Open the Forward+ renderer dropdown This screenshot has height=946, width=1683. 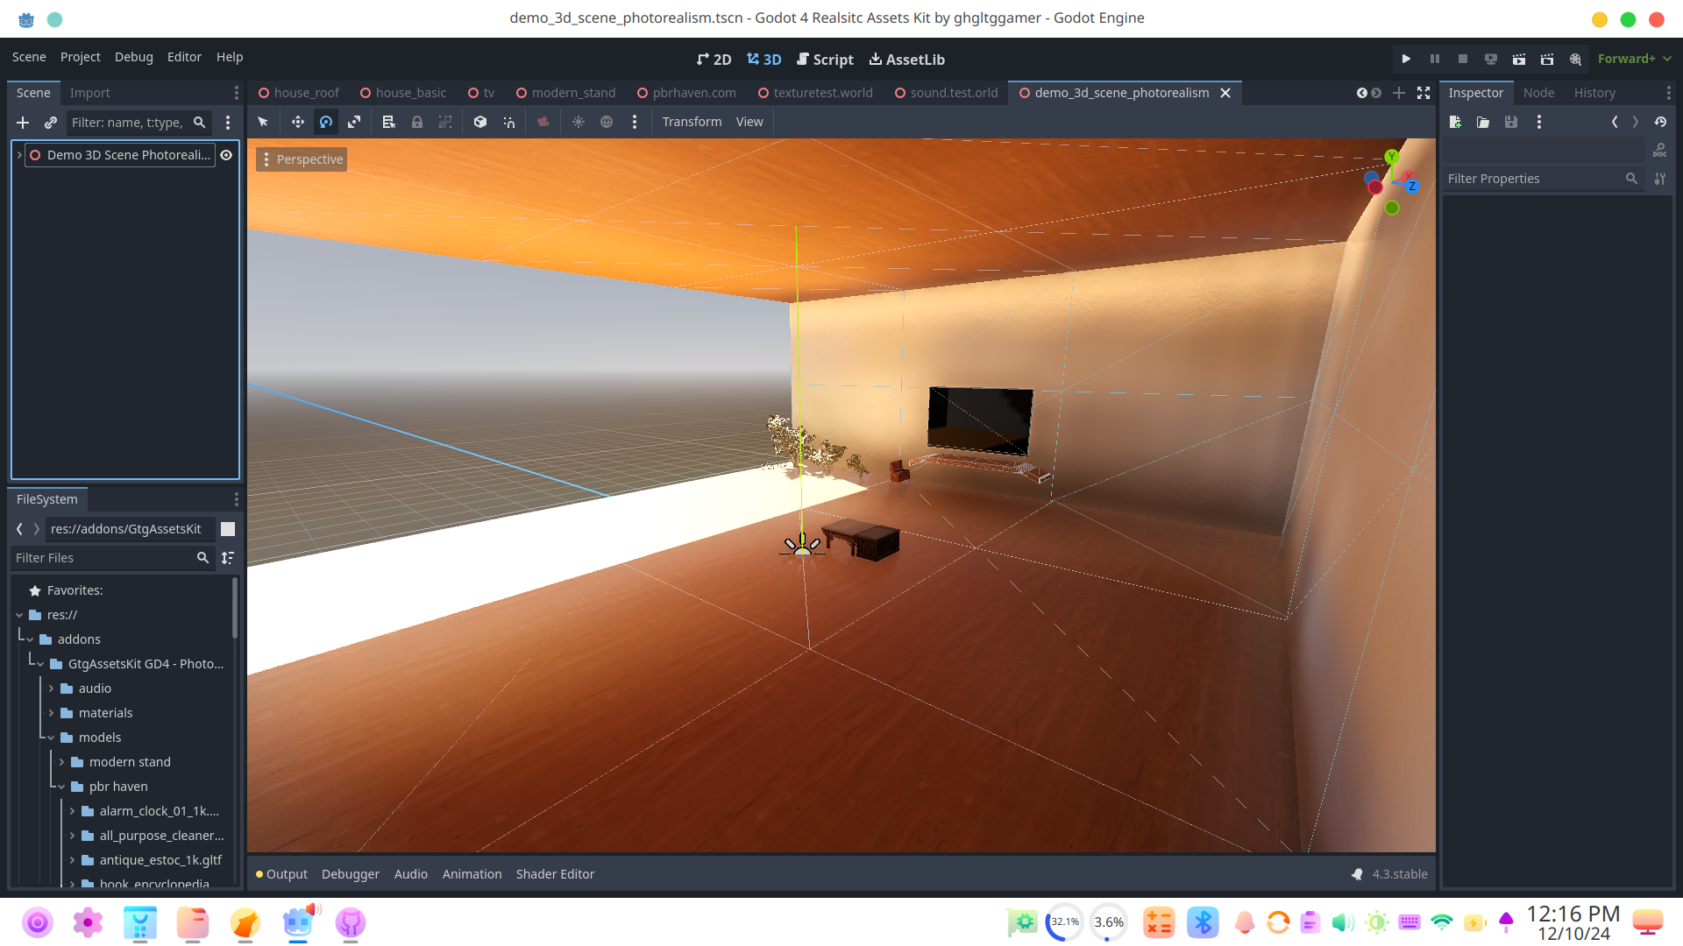pyautogui.click(x=1634, y=59)
